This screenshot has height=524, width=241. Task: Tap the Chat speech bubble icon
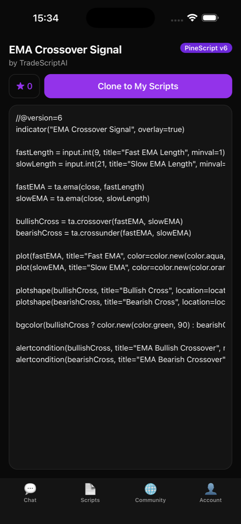click(30, 489)
